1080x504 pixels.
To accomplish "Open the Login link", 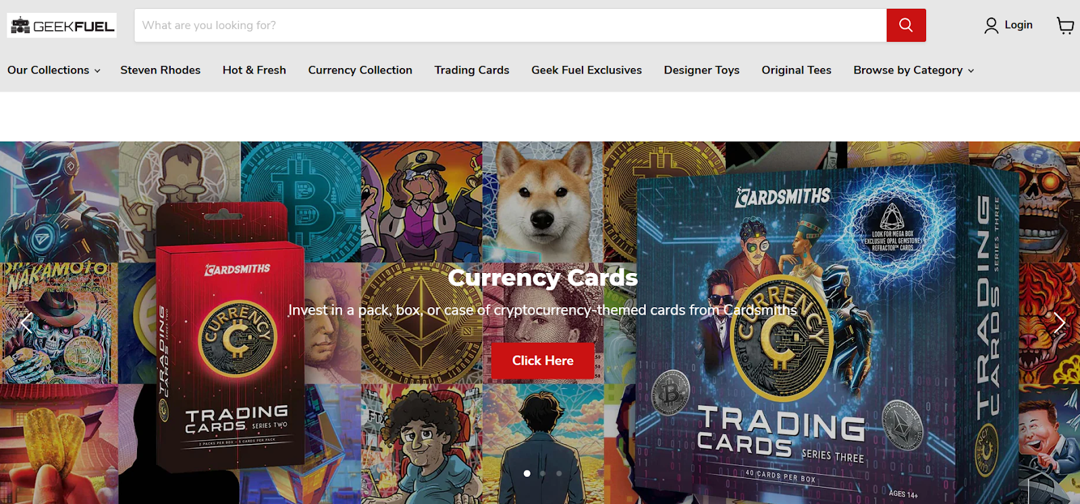I will pyautogui.click(x=1019, y=25).
